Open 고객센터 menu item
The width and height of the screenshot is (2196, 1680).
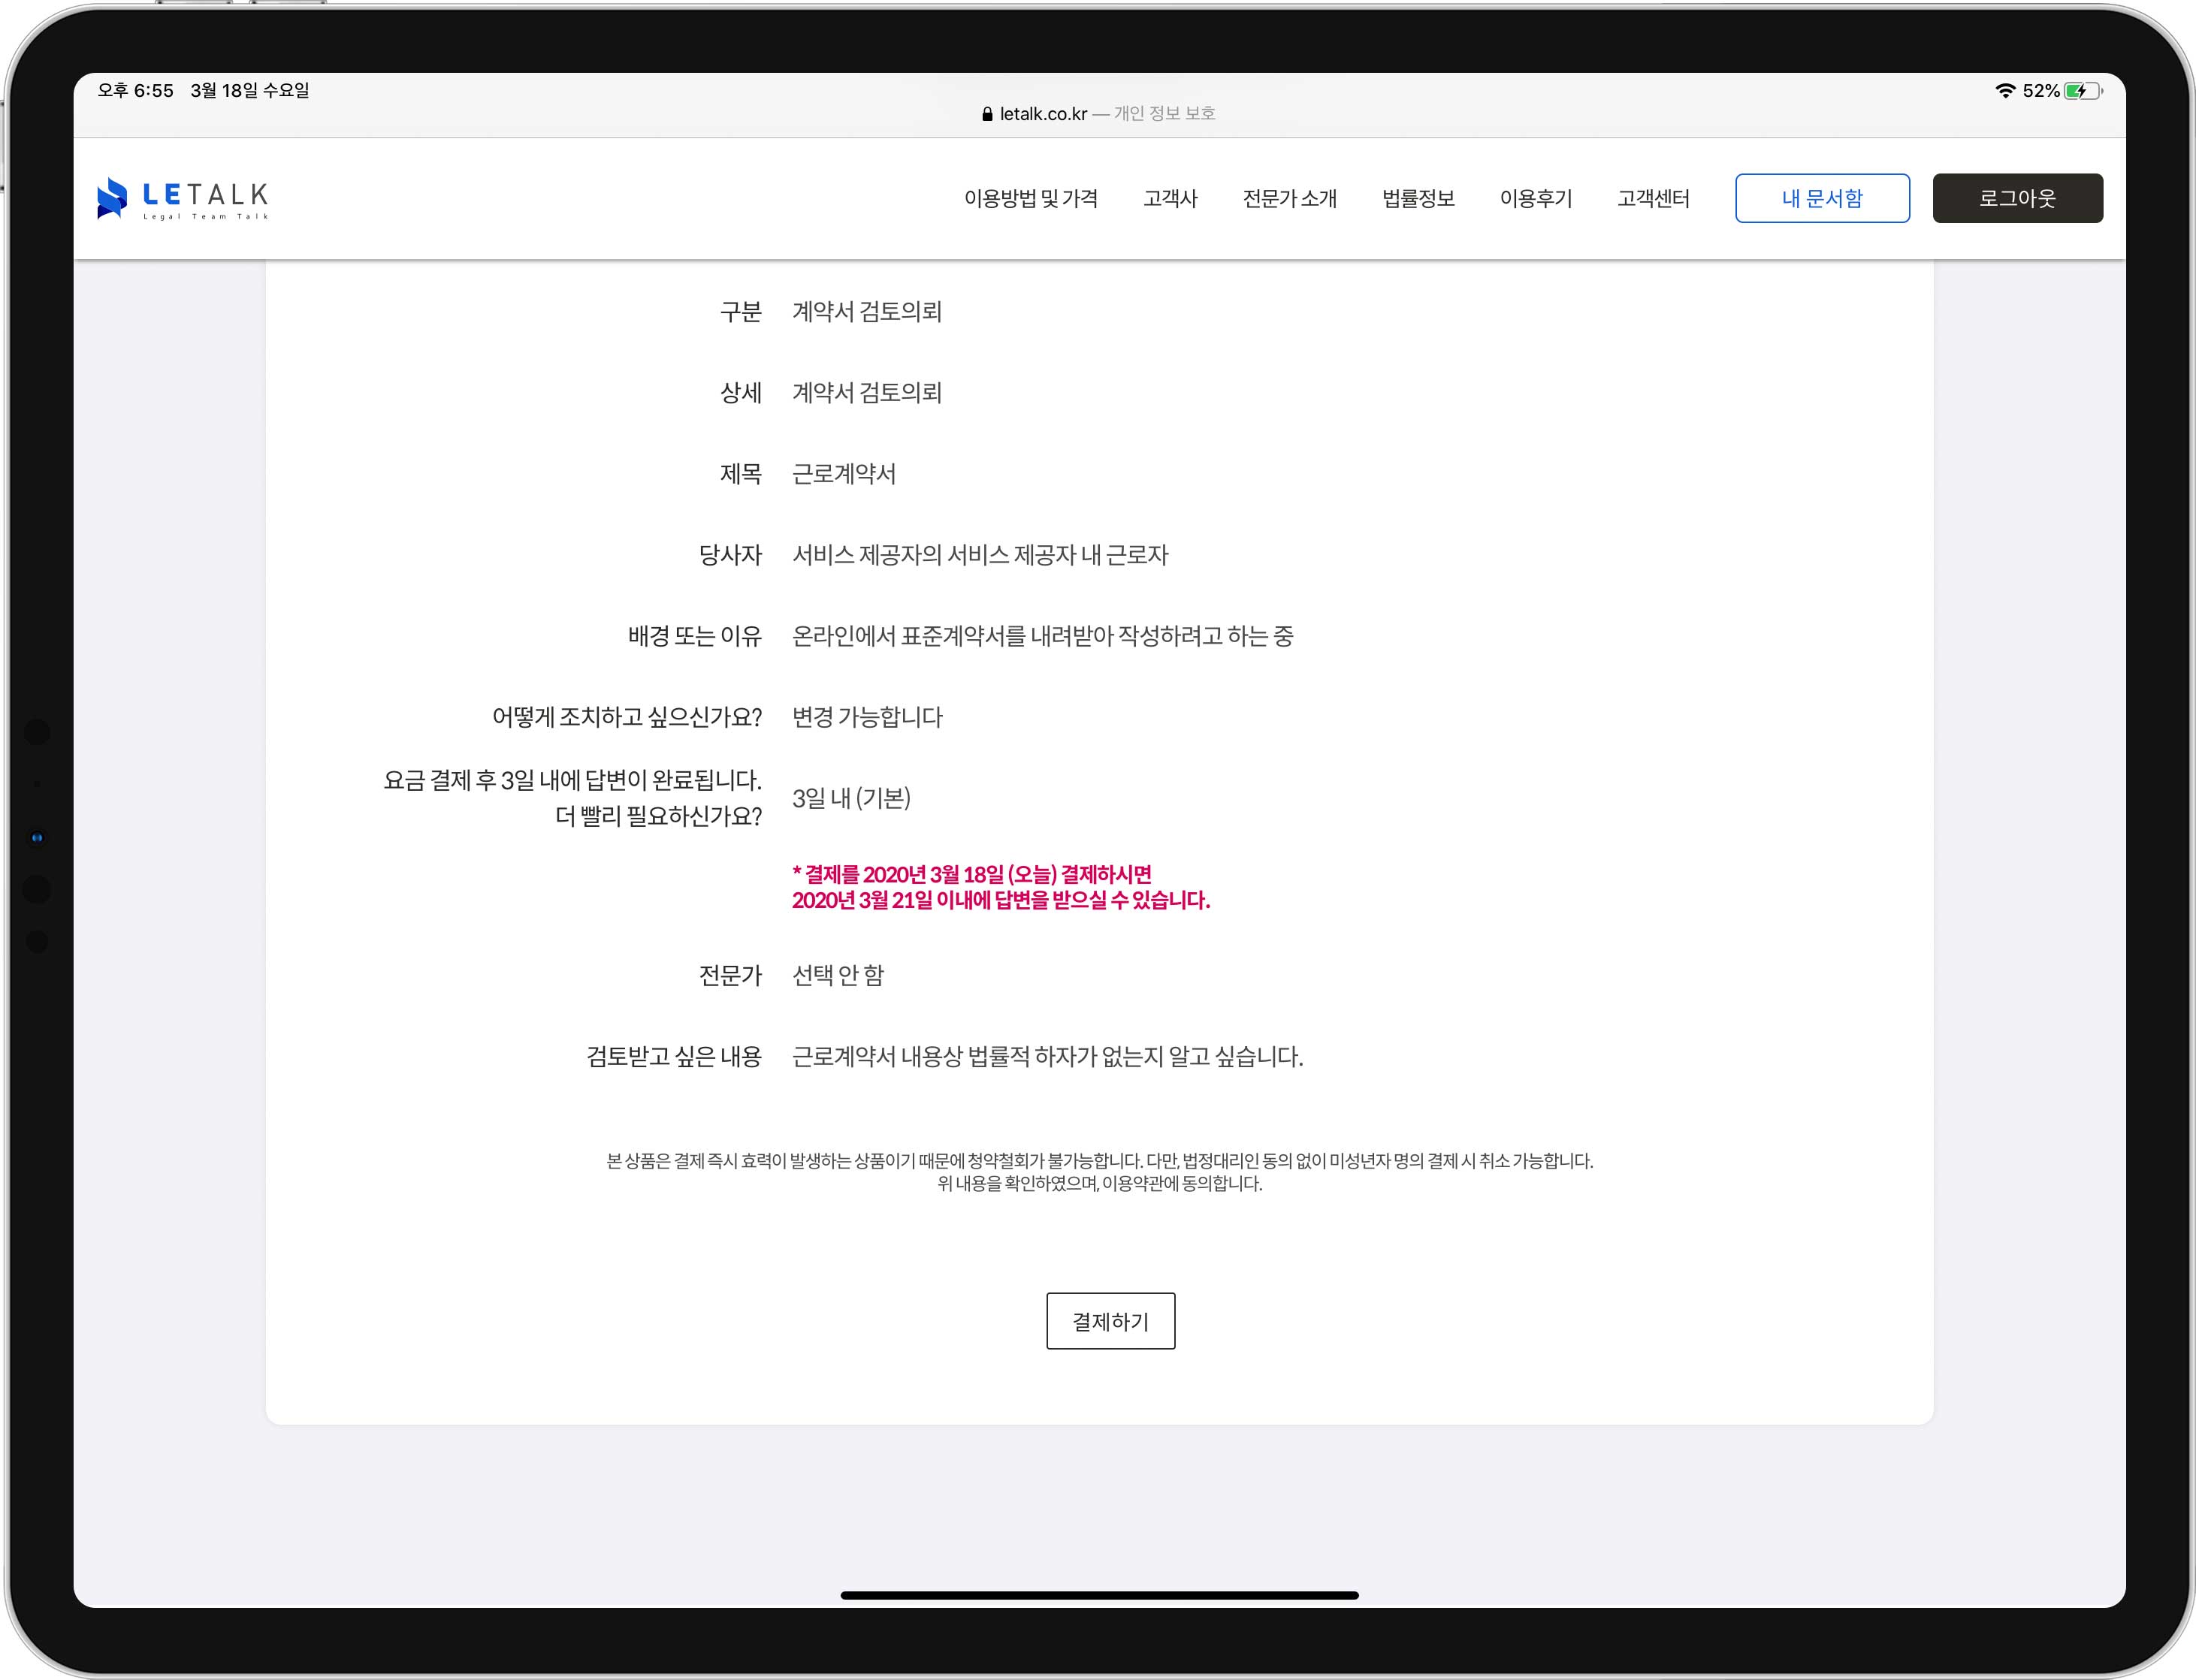point(1653,199)
